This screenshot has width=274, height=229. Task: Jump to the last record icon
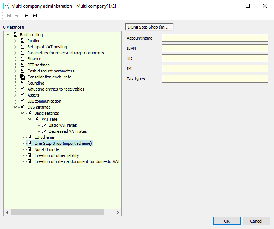point(35,15)
